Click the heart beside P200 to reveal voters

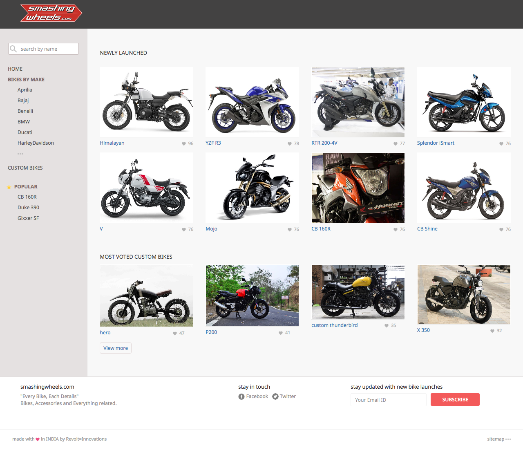(280, 333)
